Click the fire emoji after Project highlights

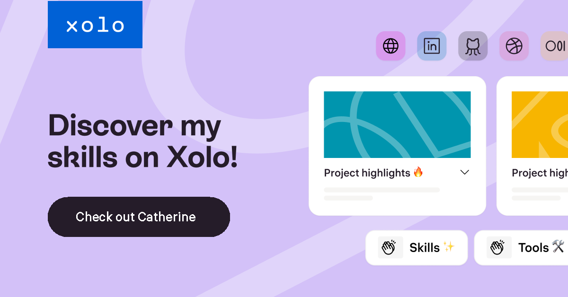tap(418, 172)
